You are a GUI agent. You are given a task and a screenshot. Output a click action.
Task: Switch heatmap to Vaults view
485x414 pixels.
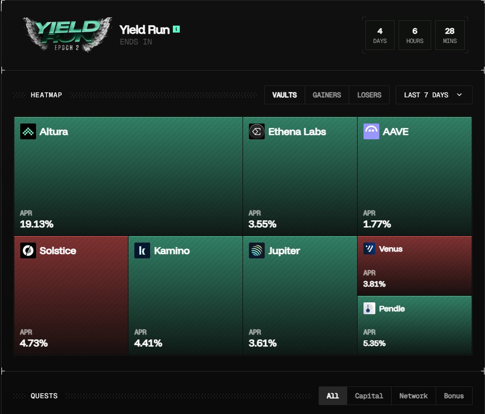pos(284,95)
